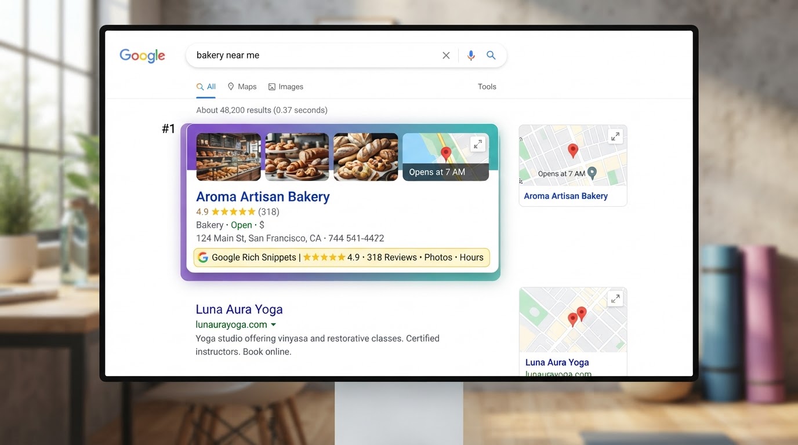This screenshot has height=445, width=798.
Task: Click the gray-green place pin next to Opens at 7 AM
Action: [592, 173]
